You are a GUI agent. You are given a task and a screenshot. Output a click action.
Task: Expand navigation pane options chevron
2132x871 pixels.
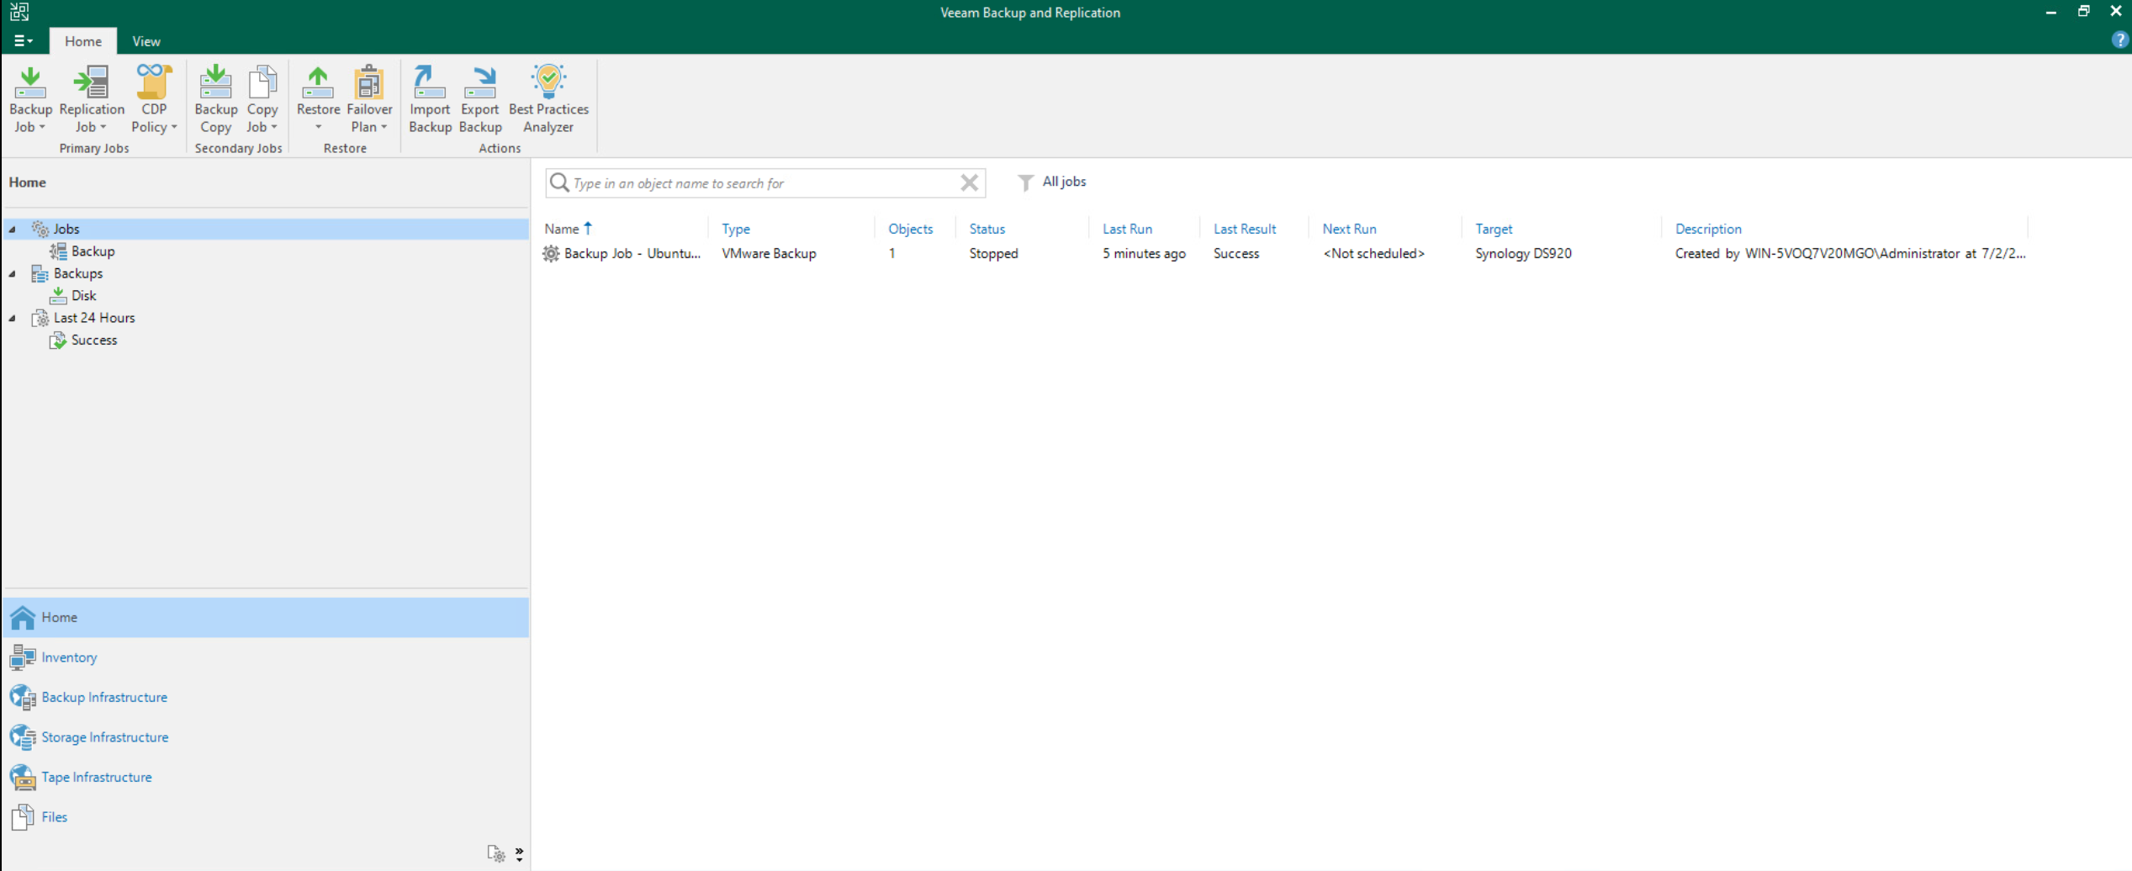tap(519, 854)
